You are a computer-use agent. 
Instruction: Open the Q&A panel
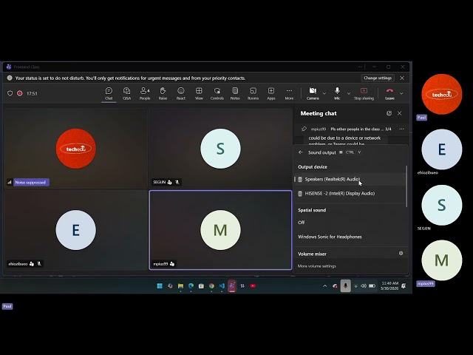point(126,94)
